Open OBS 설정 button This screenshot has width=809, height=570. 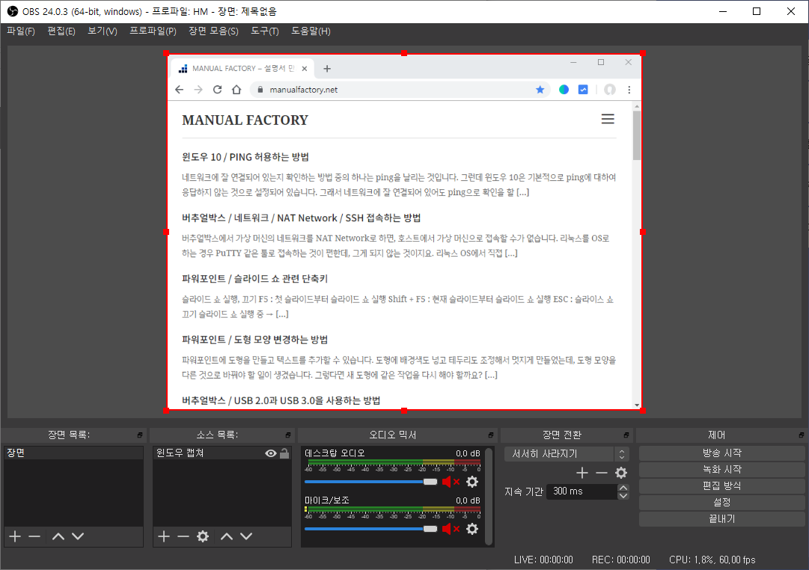pos(721,503)
